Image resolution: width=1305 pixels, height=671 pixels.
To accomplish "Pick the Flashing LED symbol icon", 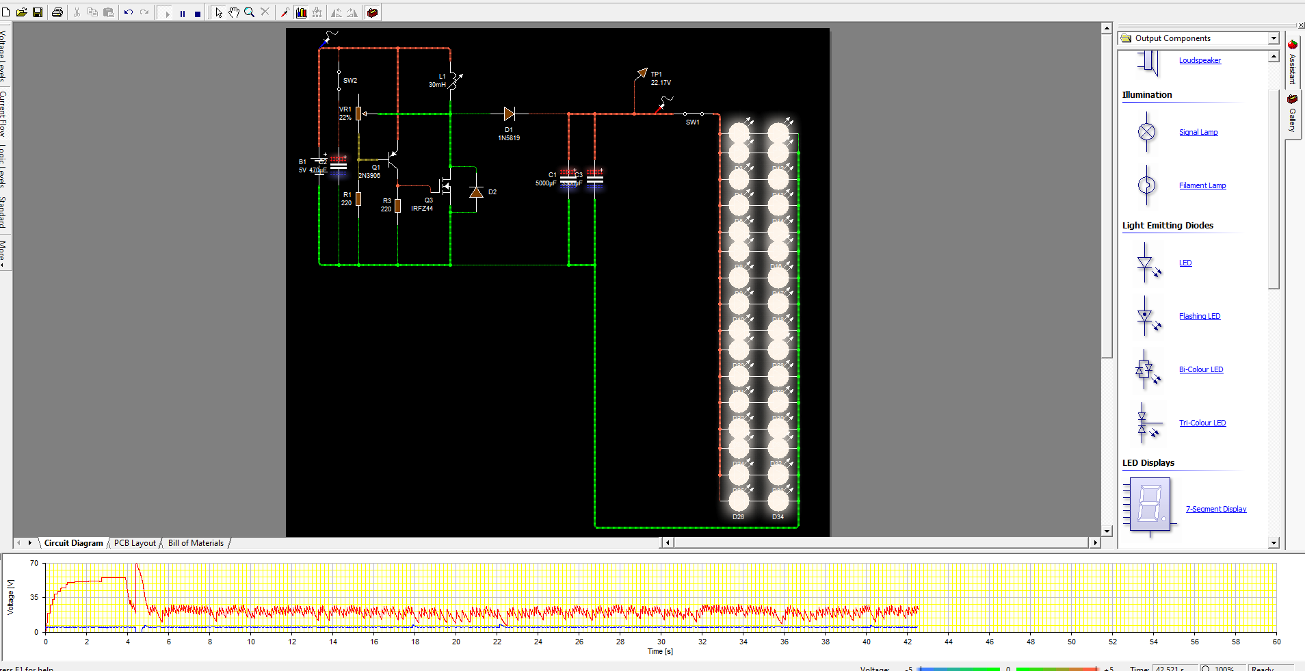I will (x=1148, y=316).
